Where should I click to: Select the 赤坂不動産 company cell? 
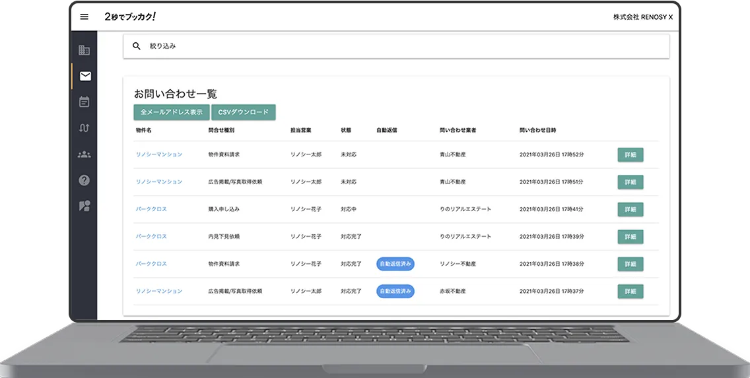click(452, 291)
